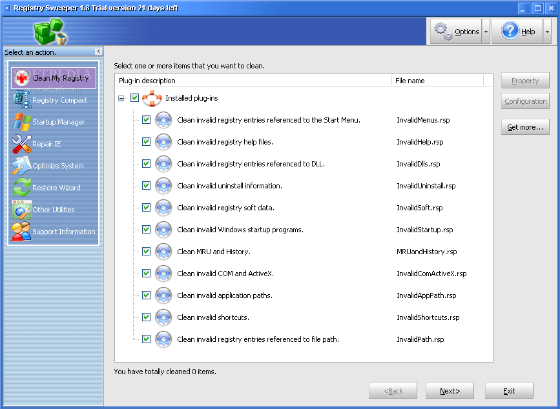The image size is (560, 409).
Task: Uncheck Clean invalid application paths checkbox
Action: point(146,295)
